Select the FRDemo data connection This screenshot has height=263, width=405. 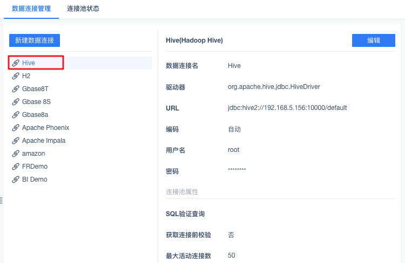(x=35, y=167)
